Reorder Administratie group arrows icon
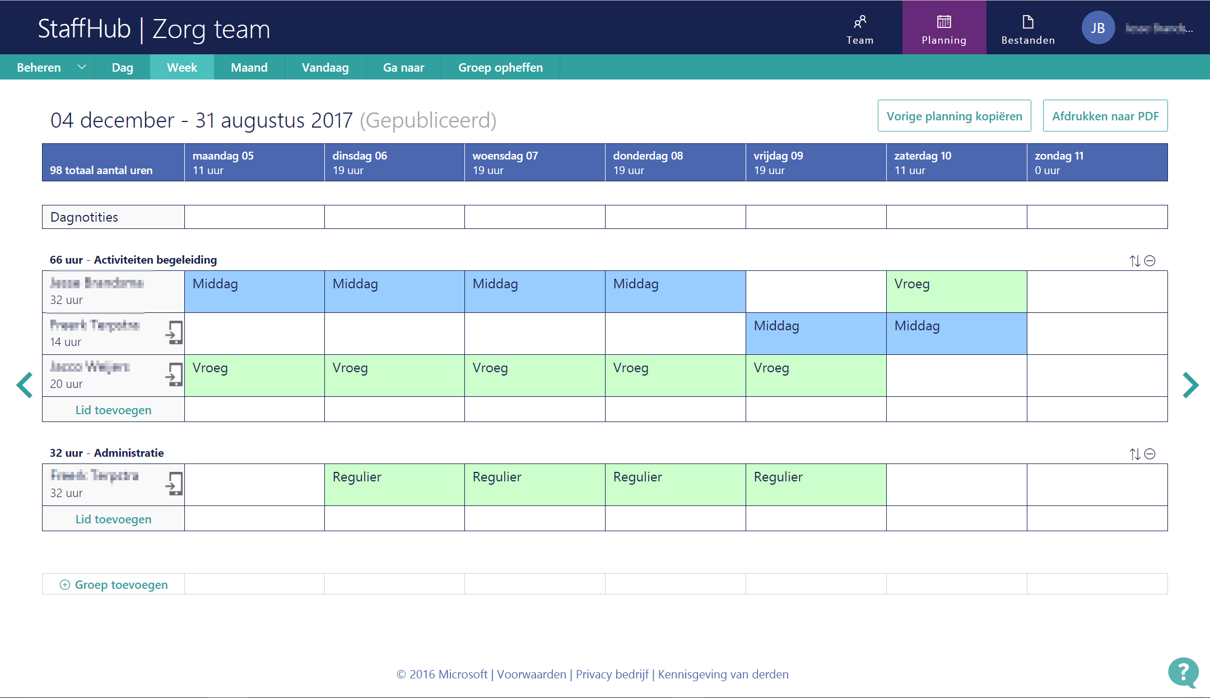Image resolution: width=1210 pixels, height=698 pixels. coord(1135,454)
